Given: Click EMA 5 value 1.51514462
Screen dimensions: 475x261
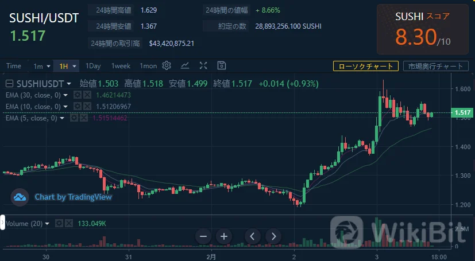Looking at the screenshot, I should [x=110, y=118].
